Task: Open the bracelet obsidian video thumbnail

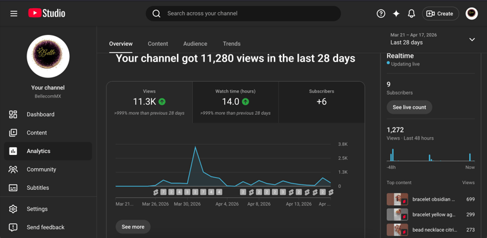Action: pos(397,199)
